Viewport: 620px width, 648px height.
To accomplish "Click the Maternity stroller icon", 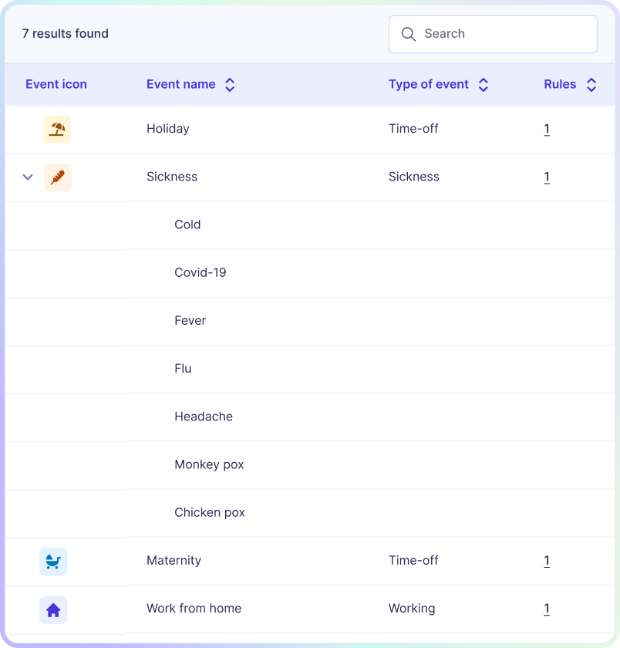I will [x=53, y=562].
